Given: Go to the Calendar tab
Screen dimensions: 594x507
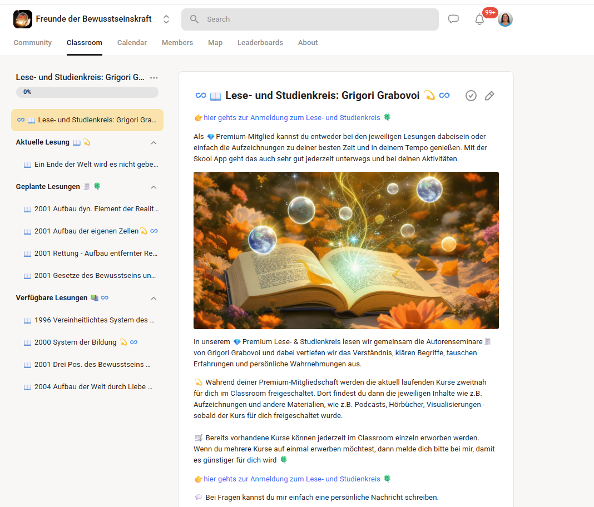Looking at the screenshot, I should 132,43.
